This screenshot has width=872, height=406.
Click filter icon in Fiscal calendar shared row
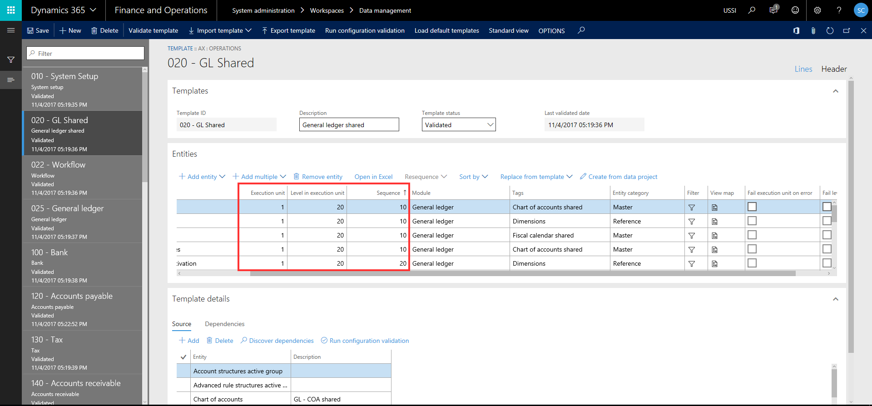pos(692,236)
